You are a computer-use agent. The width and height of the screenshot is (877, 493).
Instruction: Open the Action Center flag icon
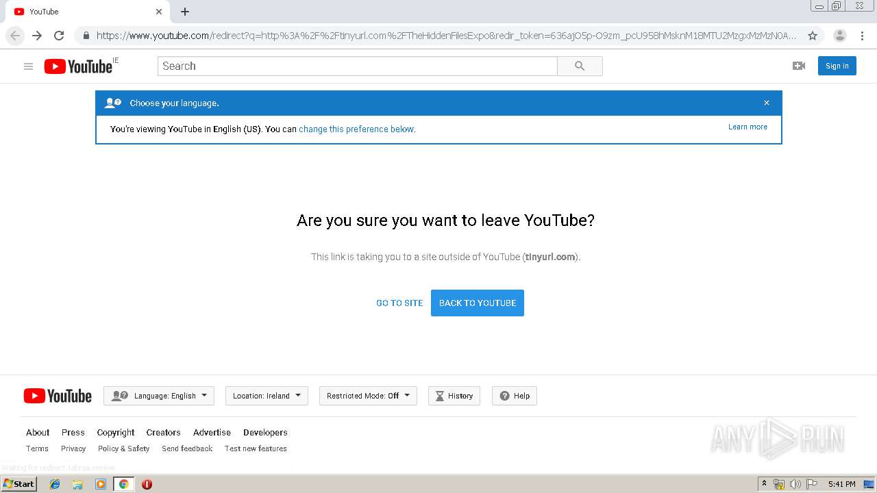click(812, 484)
